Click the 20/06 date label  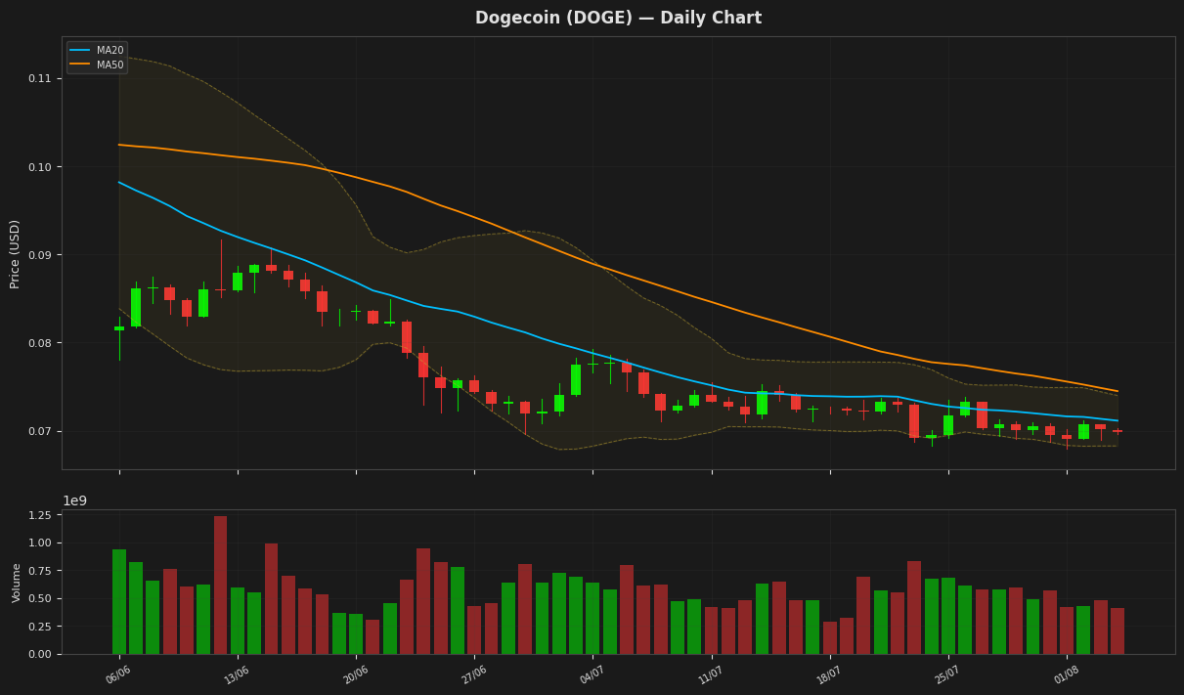(355, 674)
